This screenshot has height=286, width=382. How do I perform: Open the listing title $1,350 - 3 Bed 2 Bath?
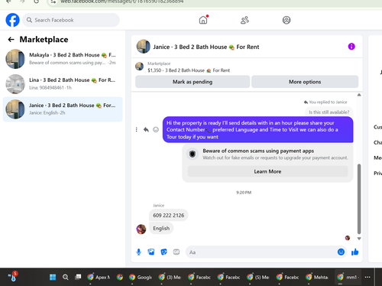click(x=189, y=70)
